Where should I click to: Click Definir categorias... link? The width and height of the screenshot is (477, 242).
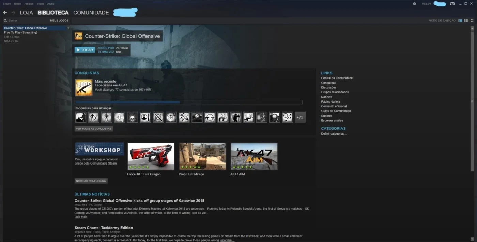point(334,134)
